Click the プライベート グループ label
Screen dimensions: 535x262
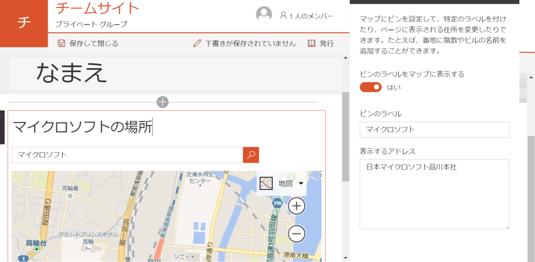pos(91,24)
